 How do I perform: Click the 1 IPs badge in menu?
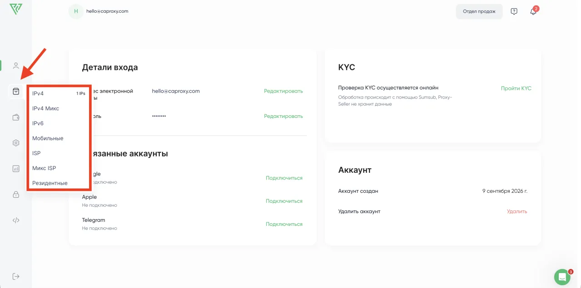80,94
